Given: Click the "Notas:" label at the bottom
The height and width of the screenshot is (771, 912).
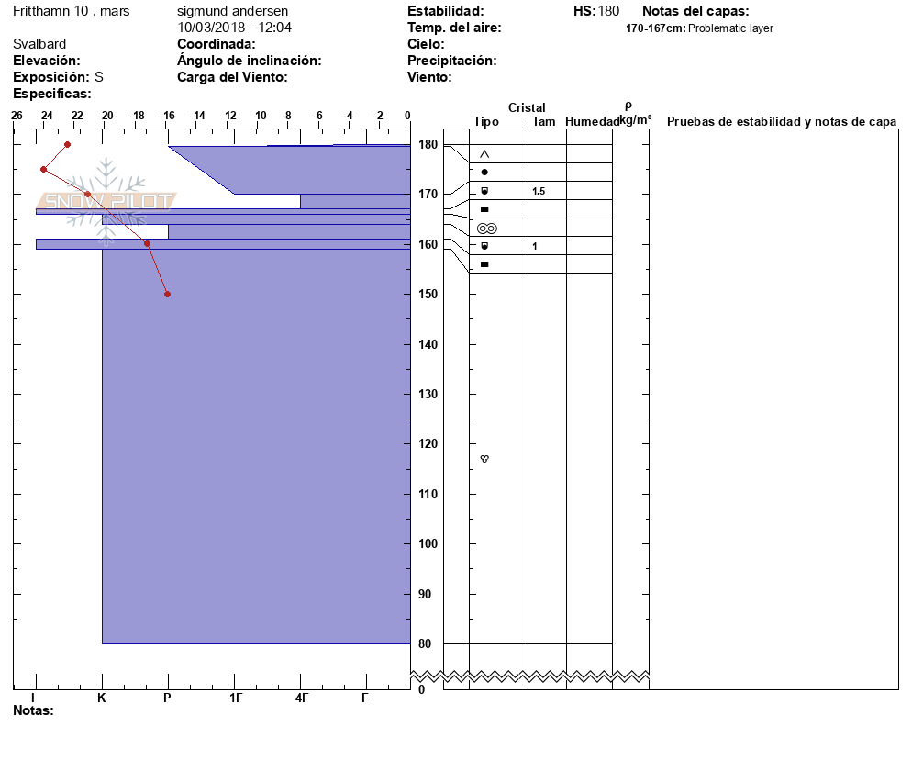Looking at the screenshot, I should [x=33, y=710].
